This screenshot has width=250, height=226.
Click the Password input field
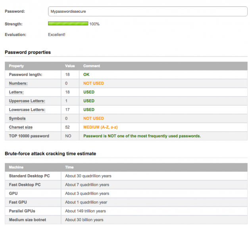point(147,12)
